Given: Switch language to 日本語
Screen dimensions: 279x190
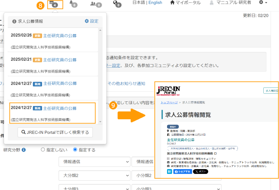Looking at the screenshot, I should coord(139,2).
